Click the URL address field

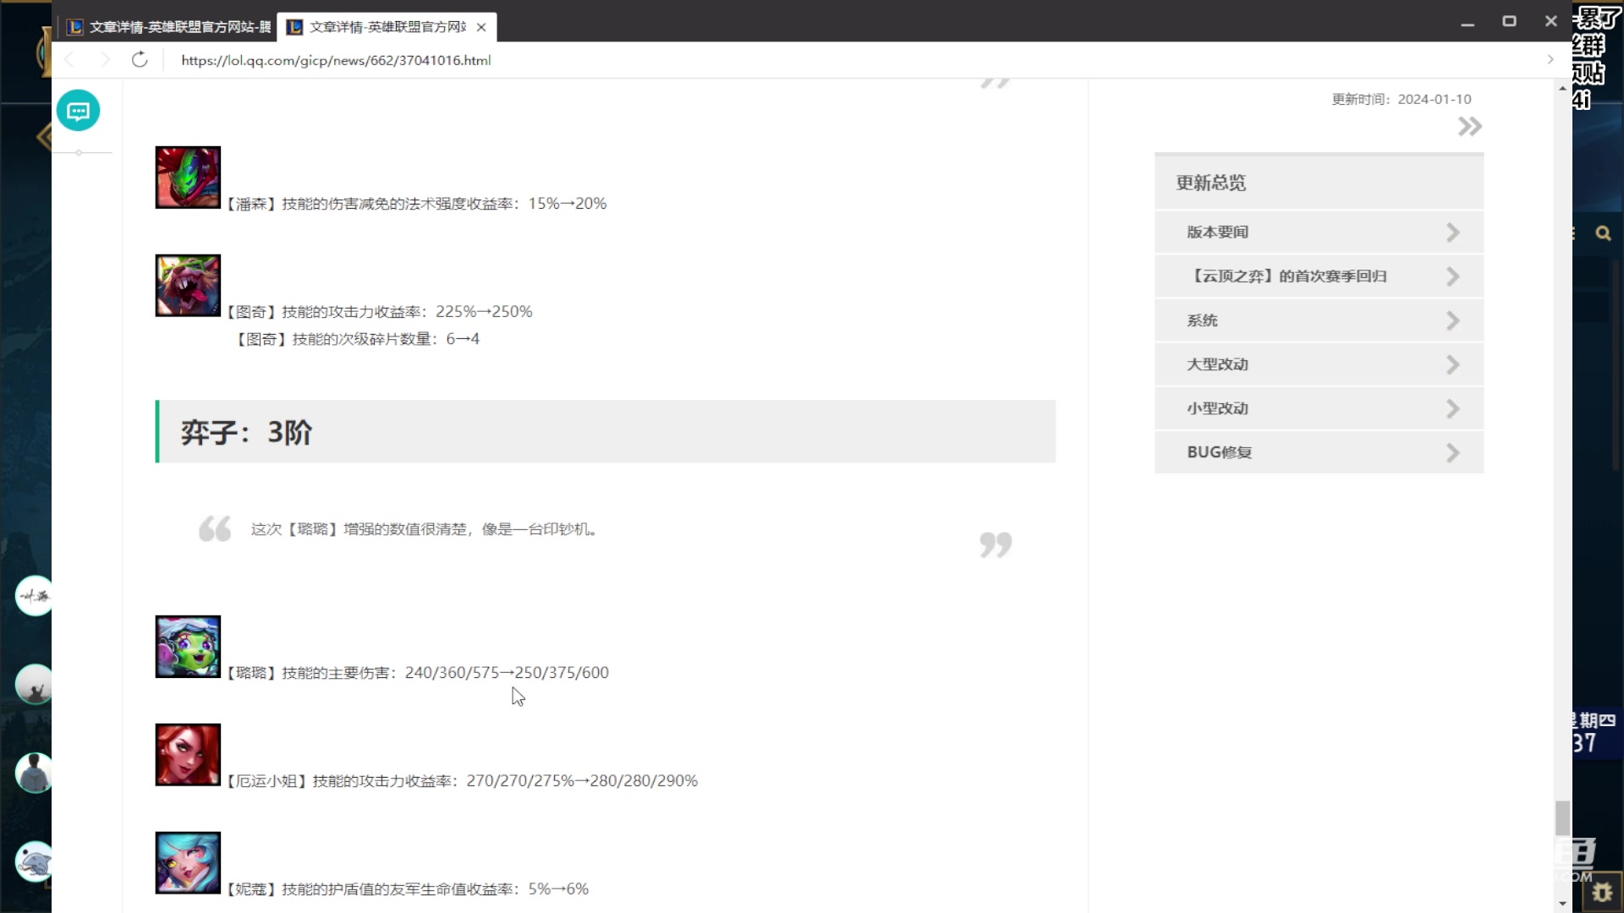point(854,60)
